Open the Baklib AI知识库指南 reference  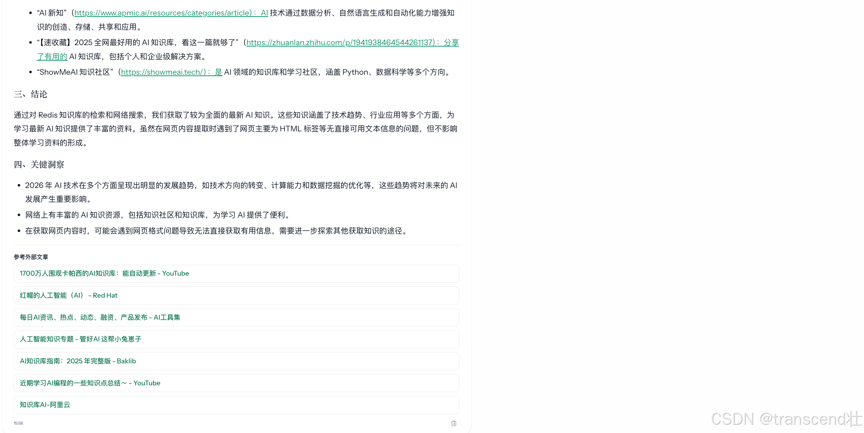[x=78, y=361]
